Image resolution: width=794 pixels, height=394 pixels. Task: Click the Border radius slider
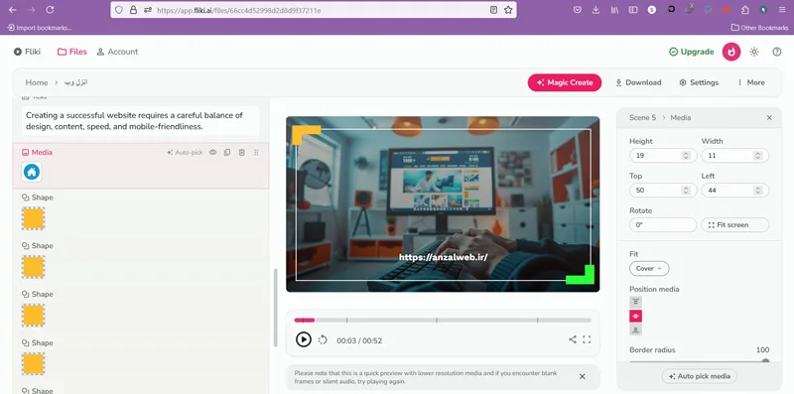[699, 361]
